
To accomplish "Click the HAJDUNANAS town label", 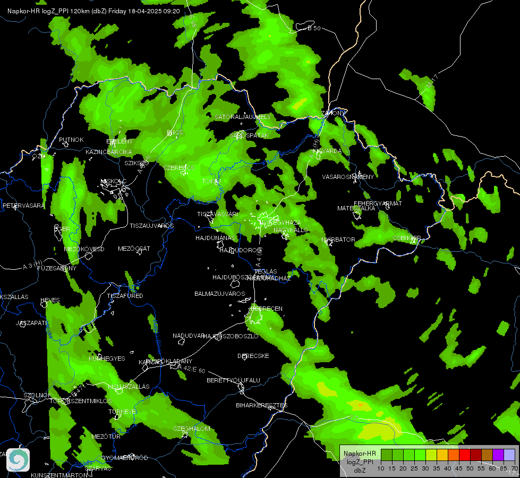I will [215, 238].
